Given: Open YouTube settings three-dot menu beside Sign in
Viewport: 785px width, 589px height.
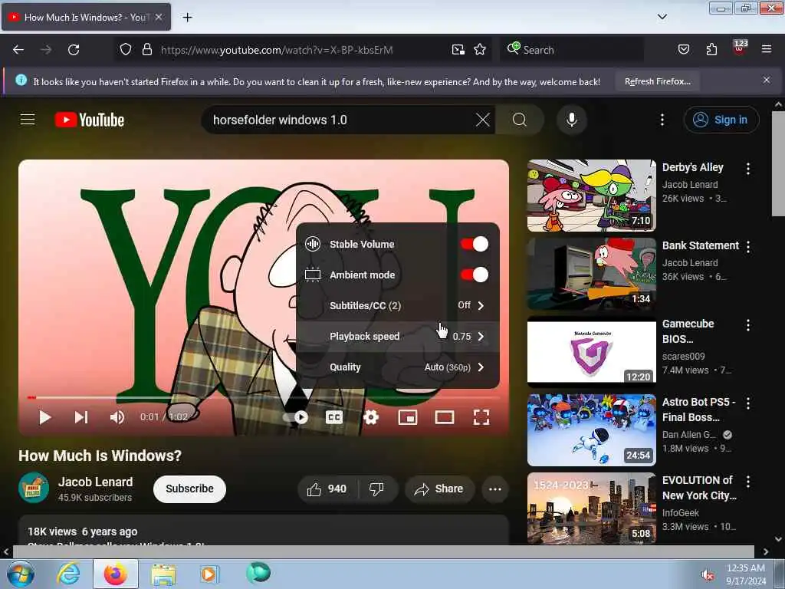Looking at the screenshot, I should pyautogui.click(x=662, y=120).
